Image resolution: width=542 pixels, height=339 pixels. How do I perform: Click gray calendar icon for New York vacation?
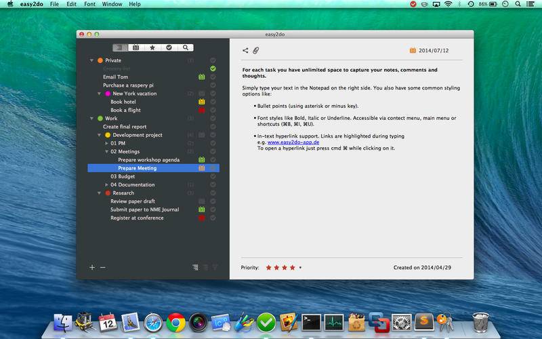[202, 94]
